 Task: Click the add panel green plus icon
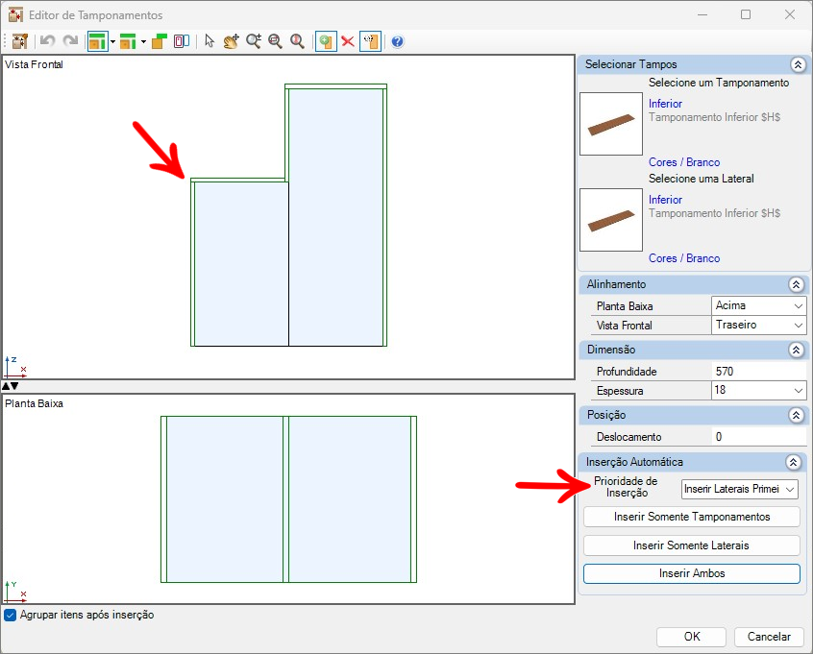tap(326, 41)
